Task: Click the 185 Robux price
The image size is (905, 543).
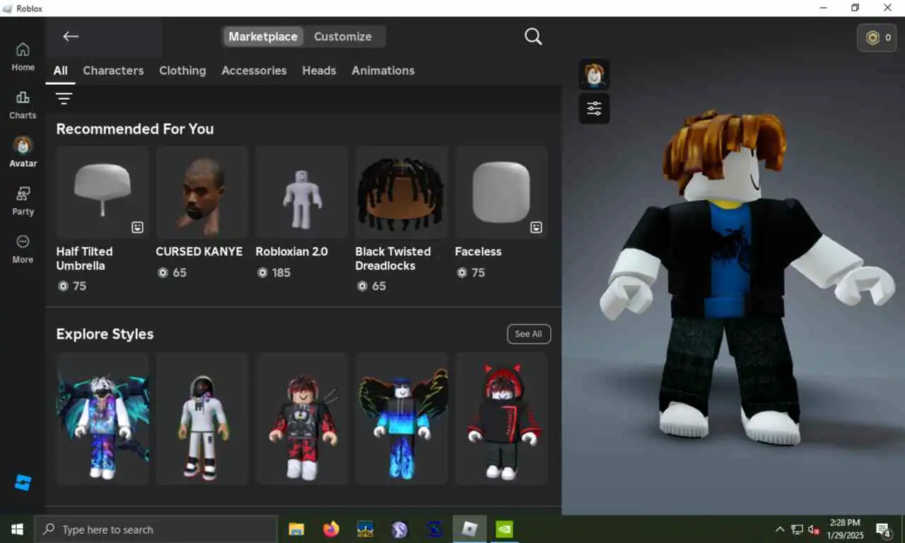Action: pyautogui.click(x=274, y=272)
